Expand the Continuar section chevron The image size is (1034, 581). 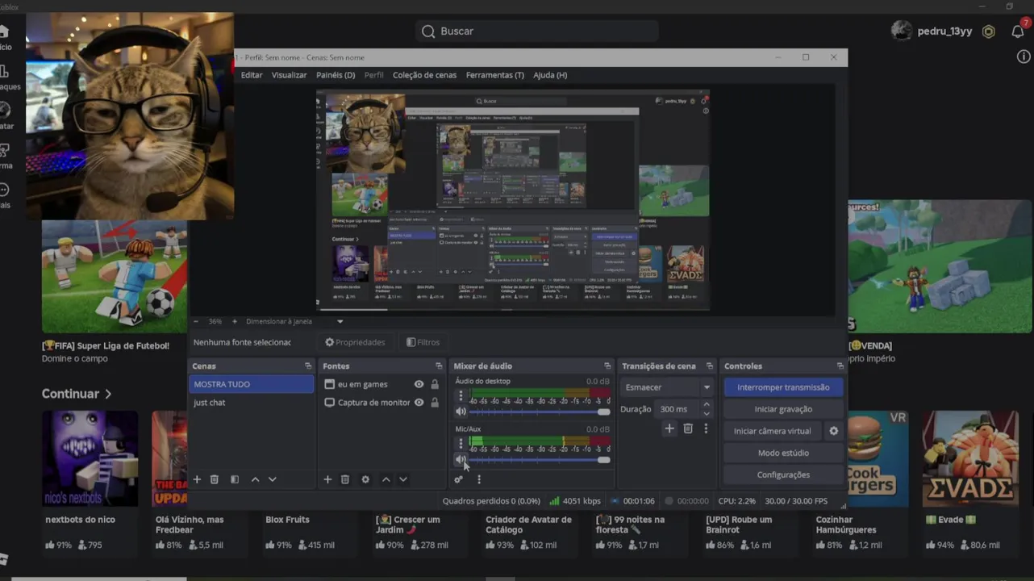(108, 394)
